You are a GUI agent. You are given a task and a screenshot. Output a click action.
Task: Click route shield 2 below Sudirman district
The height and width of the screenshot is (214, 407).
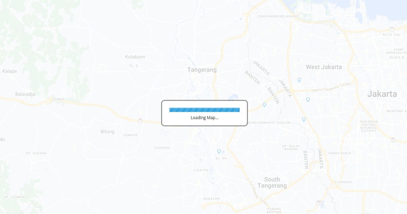click(x=393, y=140)
